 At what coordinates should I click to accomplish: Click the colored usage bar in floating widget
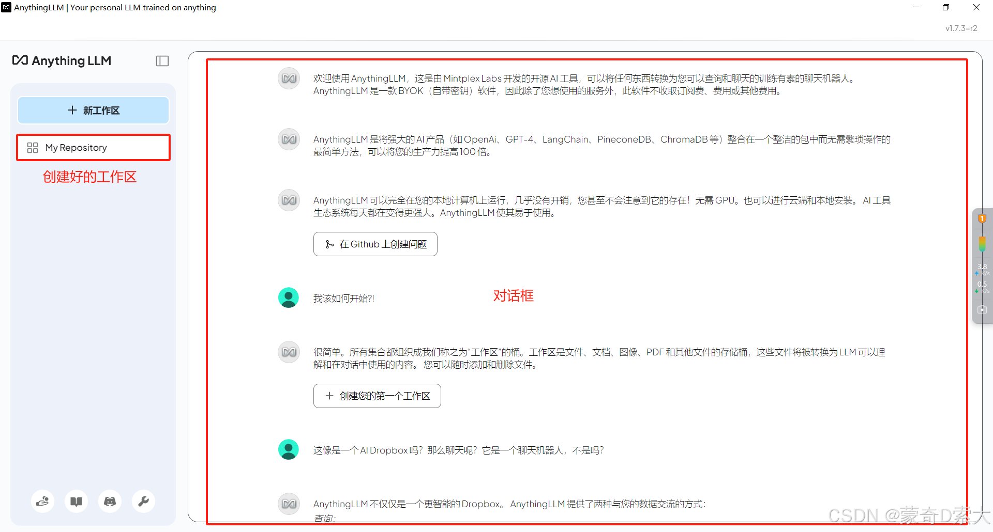tap(982, 244)
